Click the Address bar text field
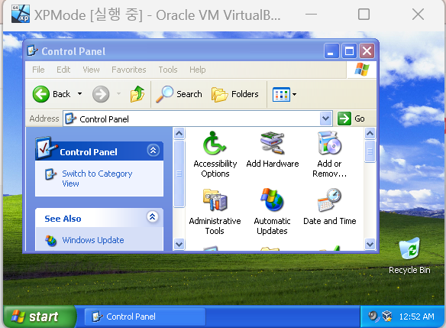 coord(198,119)
